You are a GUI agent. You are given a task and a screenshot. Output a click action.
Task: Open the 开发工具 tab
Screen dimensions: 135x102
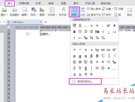[x=90, y=4]
